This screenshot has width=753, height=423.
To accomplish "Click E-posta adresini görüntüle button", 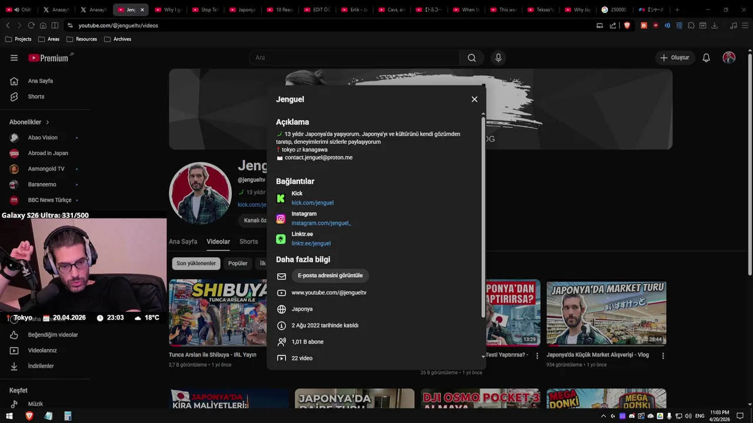I will 330,276.
